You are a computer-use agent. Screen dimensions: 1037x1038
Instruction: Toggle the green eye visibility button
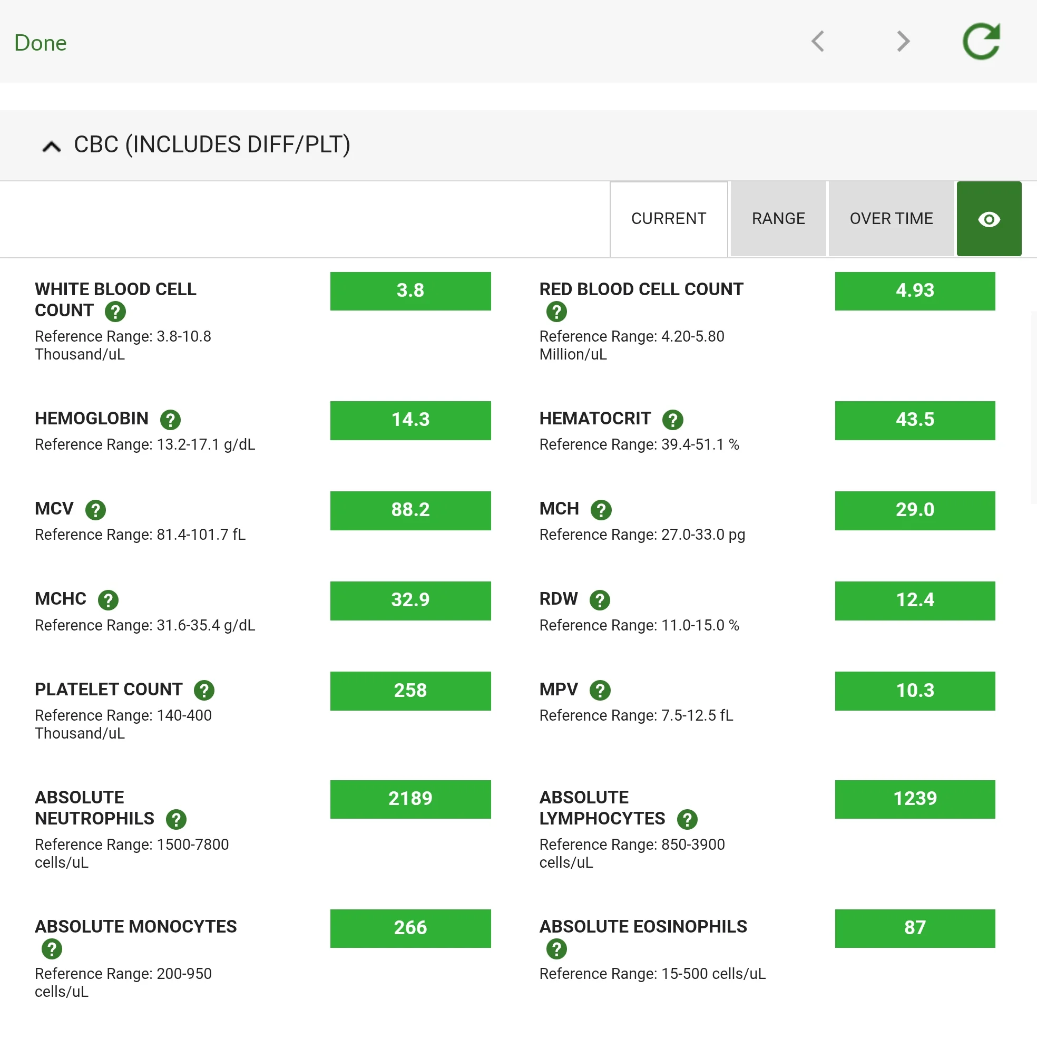coord(989,219)
